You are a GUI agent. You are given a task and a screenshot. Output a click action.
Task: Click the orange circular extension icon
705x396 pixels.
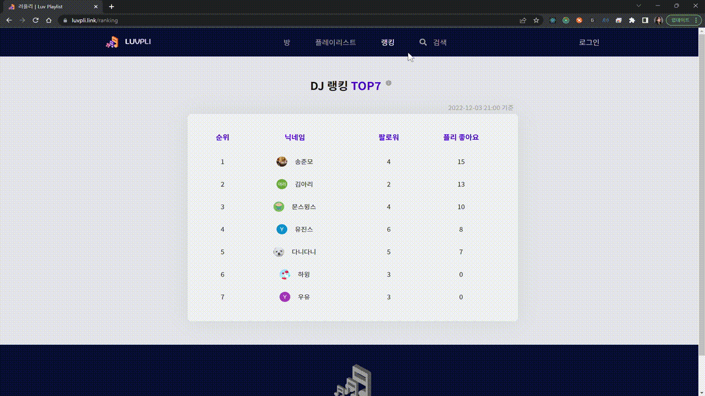pyautogui.click(x=579, y=20)
